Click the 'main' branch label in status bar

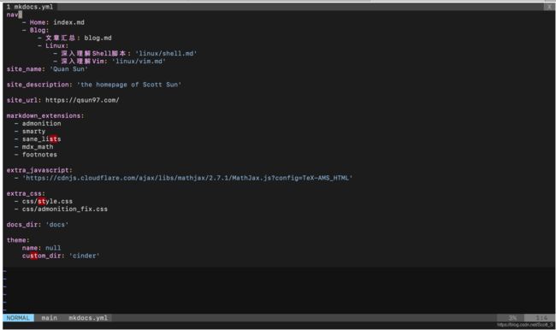click(50, 318)
